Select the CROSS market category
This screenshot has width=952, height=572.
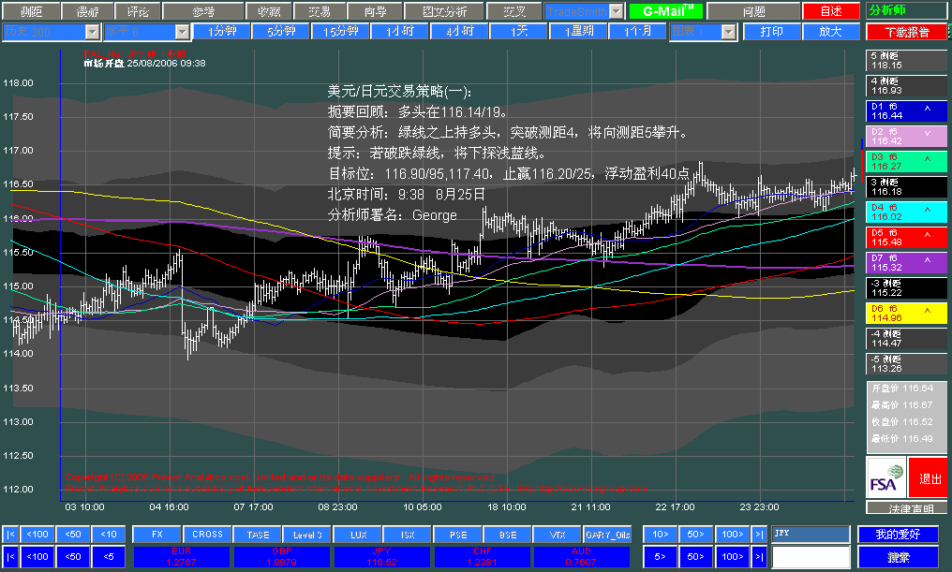[207, 535]
